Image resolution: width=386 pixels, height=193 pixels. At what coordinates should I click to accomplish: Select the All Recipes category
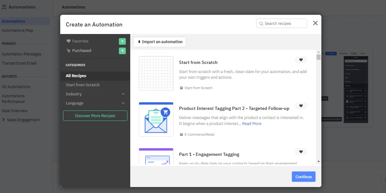95,76
